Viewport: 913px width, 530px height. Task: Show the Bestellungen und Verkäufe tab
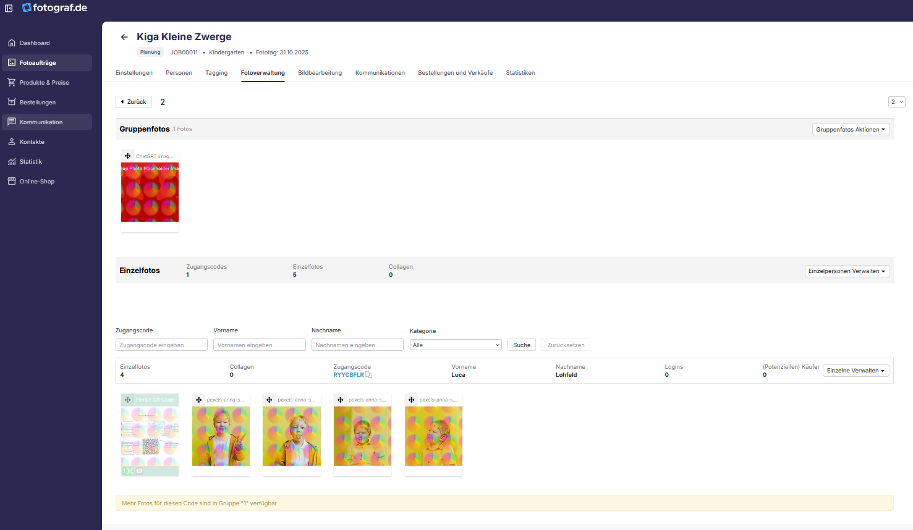tap(456, 73)
